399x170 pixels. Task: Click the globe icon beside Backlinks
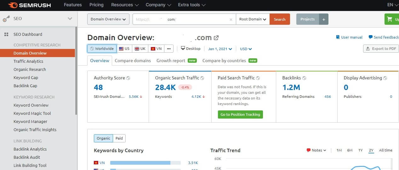(x=304, y=78)
